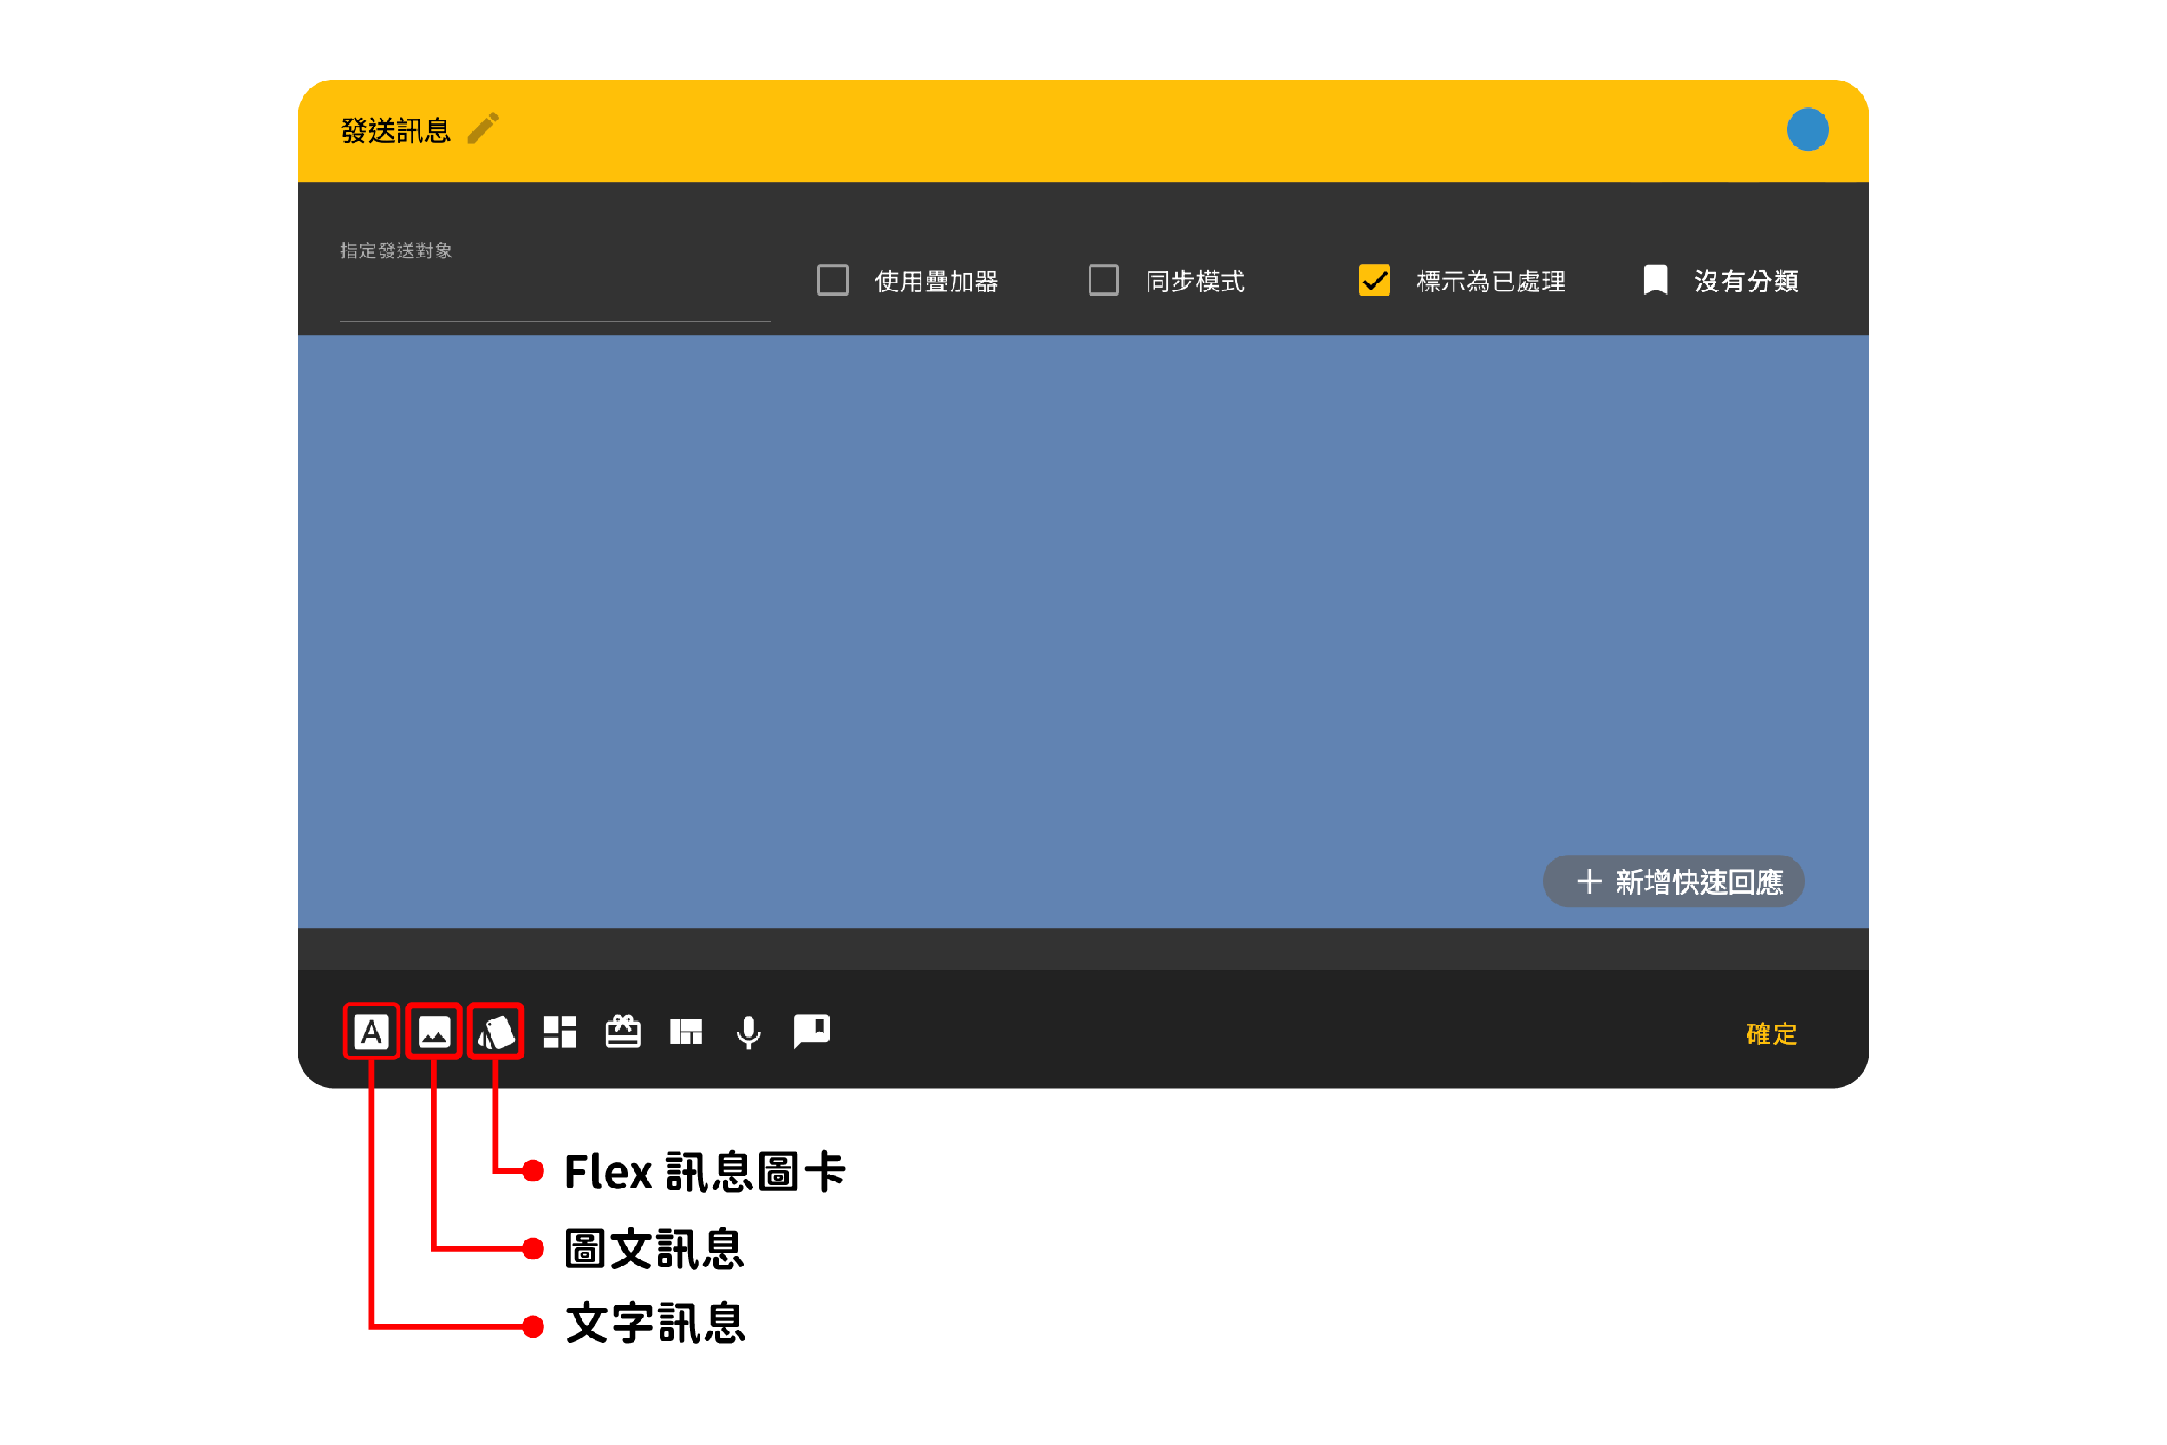Edit title with pencil icon
Viewport: 2167px width, 1445px height.
(483, 129)
